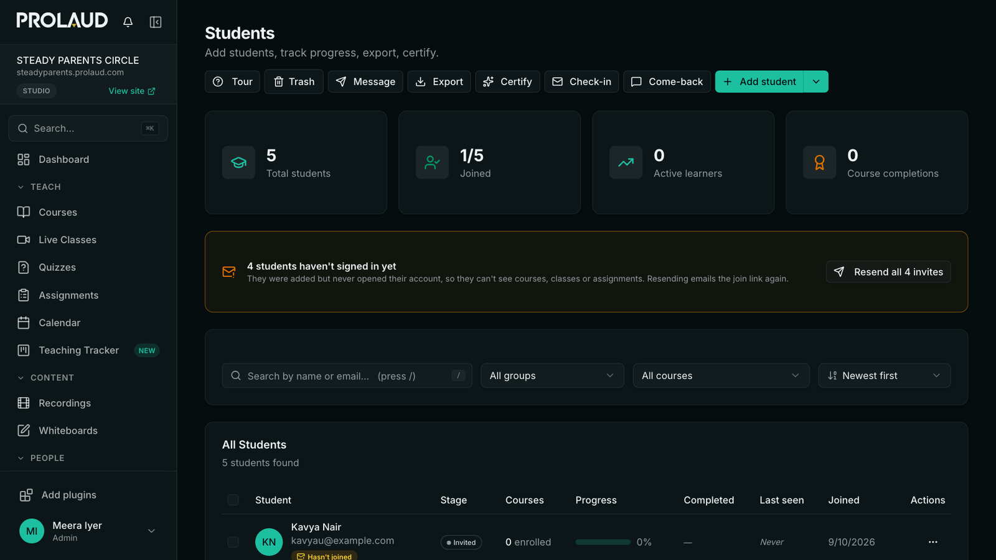Select the Kavya Nair row checkbox
Screen dimensions: 996x560
coord(233,542)
